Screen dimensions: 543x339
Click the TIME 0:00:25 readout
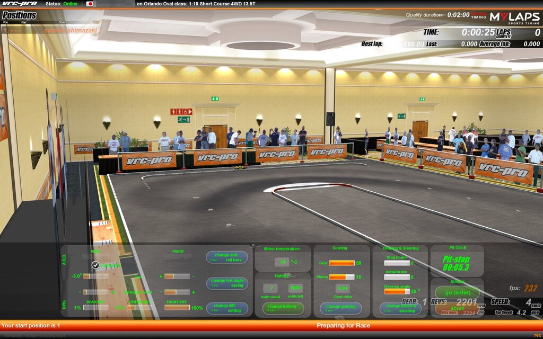460,32
